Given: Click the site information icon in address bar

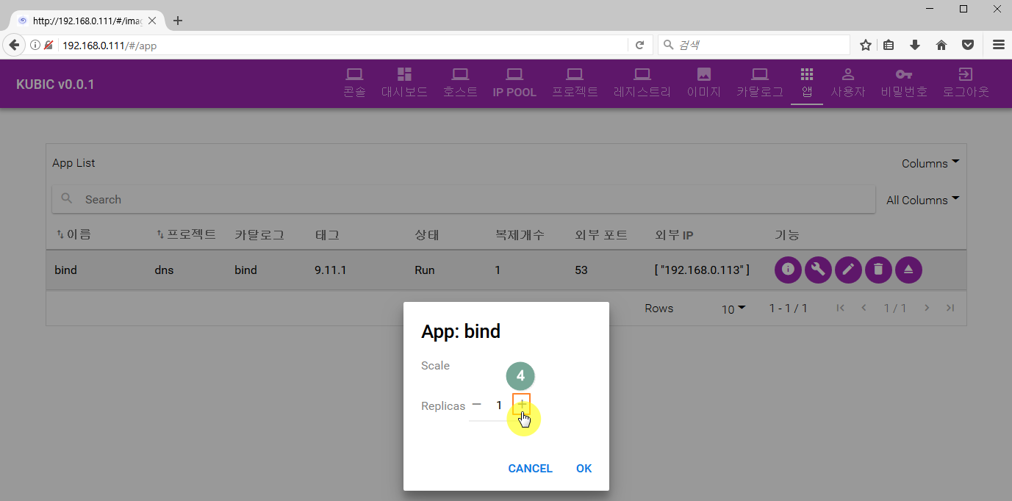Looking at the screenshot, I should [x=35, y=45].
